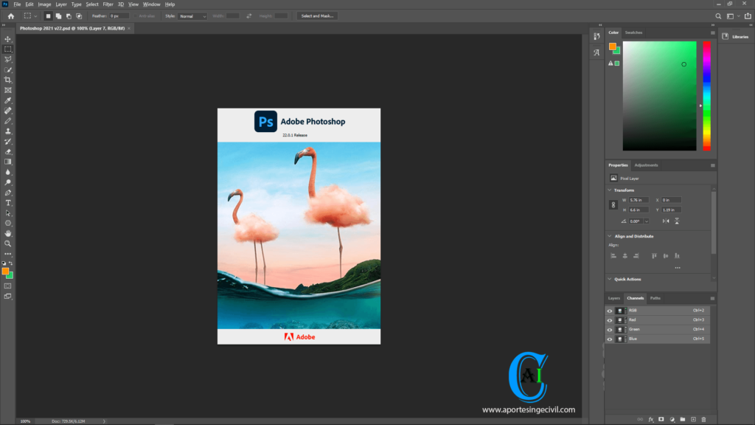Image resolution: width=755 pixels, height=425 pixels.
Task: Toggle the Green channel eye icon
Action: (610, 329)
